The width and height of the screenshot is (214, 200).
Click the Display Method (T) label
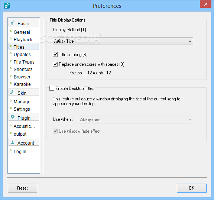69,30
